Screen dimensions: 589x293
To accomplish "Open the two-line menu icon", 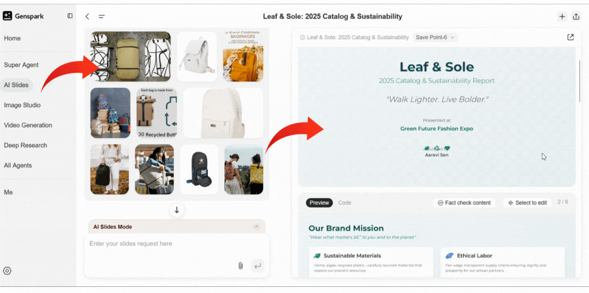I will coord(101,16).
